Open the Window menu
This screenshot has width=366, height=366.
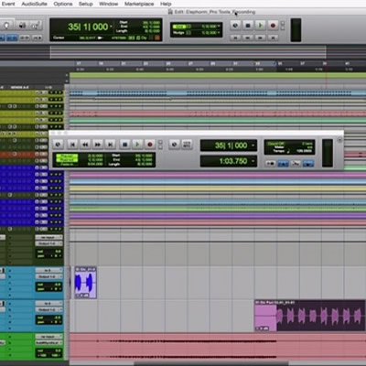coord(109,4)
